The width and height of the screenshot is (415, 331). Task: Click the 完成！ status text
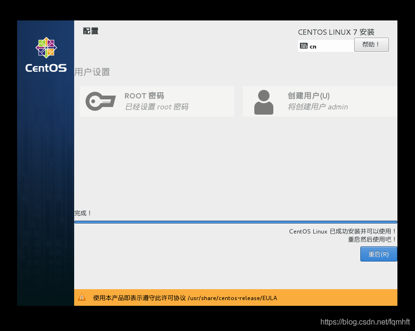[x=83, y=213]
